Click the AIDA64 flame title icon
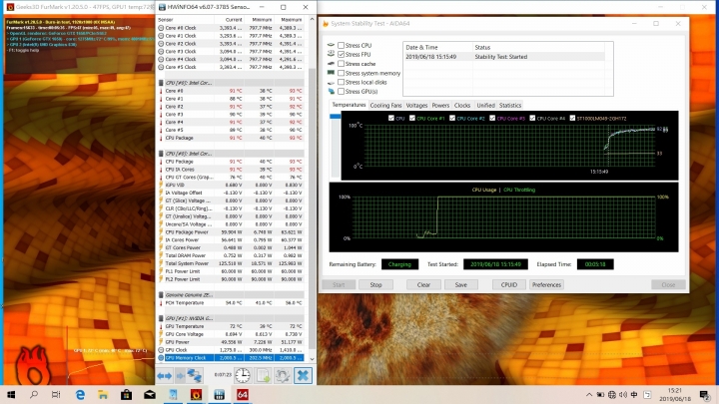The image size is (719, 404). pyautogui.click(x=326, y=23)
